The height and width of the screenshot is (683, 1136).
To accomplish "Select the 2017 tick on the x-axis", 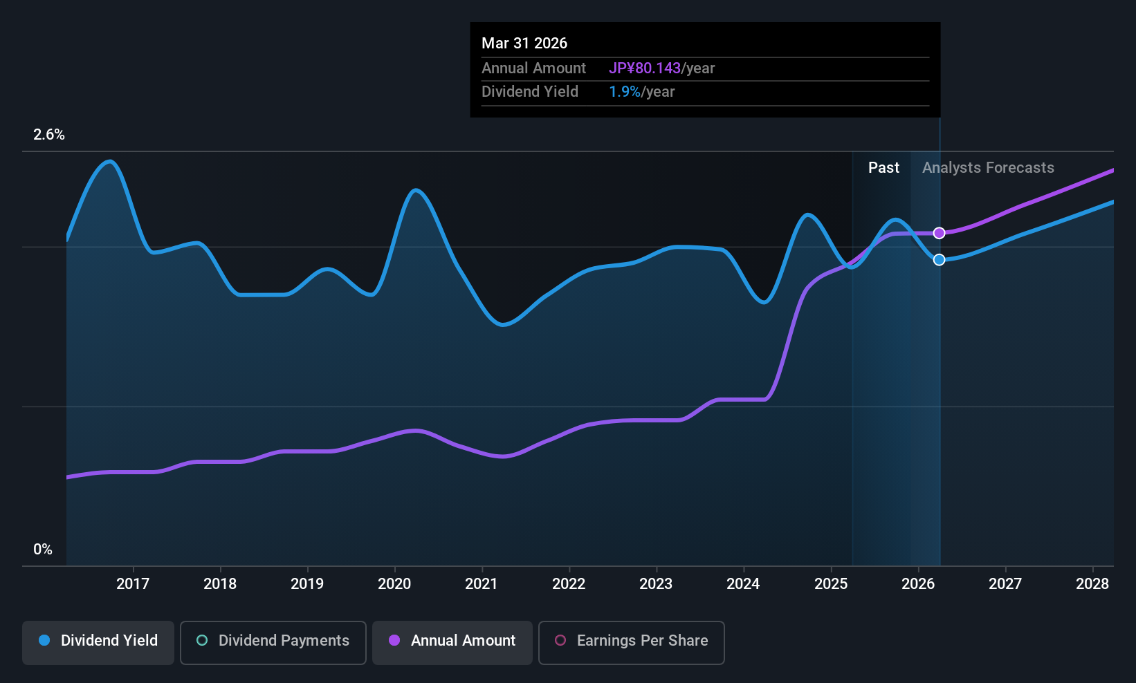I will [x=133, y=584].
